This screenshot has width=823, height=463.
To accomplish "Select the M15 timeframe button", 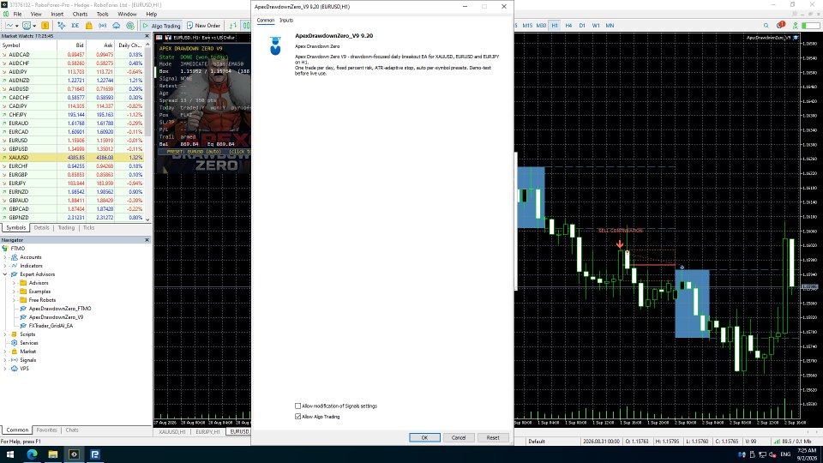I will click(x=527, y=25).
